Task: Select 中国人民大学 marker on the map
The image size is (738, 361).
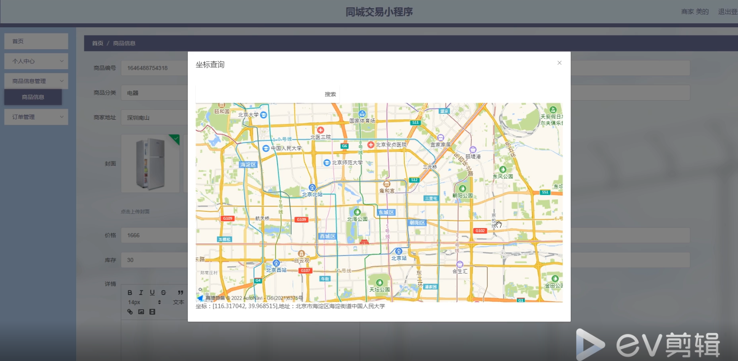Action: (266, 148)
